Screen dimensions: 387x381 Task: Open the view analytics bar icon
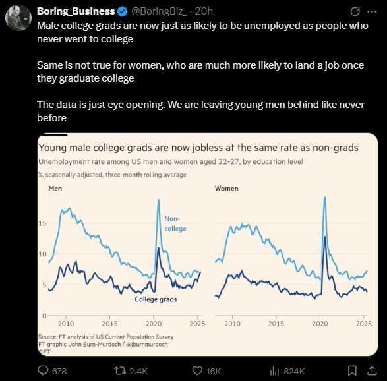click(x=274, y=370)
